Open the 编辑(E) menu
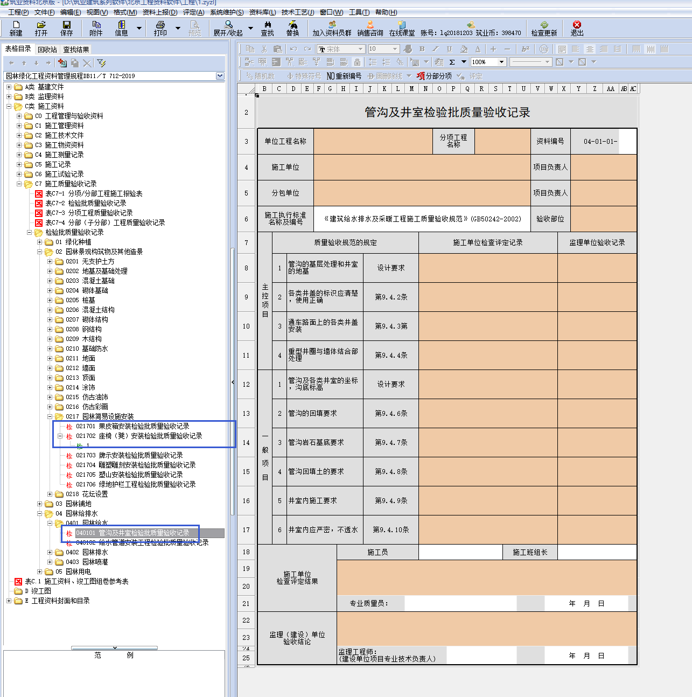The image size is (692, 697). 71,12
